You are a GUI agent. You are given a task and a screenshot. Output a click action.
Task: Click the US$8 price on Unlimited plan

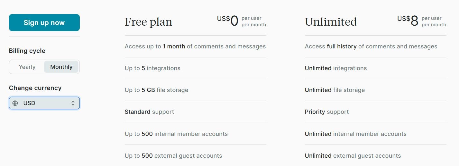(x=408, y=21)
